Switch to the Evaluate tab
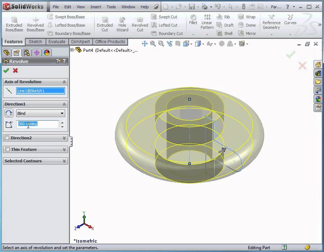Image resolution: width=324 pixels, height=252 pixels. pyautogui.click(x=57, y=42)
